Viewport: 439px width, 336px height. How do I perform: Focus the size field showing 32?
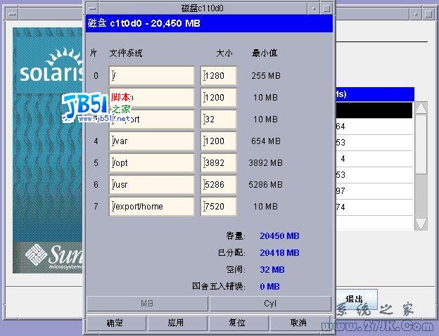coord(219,119)
